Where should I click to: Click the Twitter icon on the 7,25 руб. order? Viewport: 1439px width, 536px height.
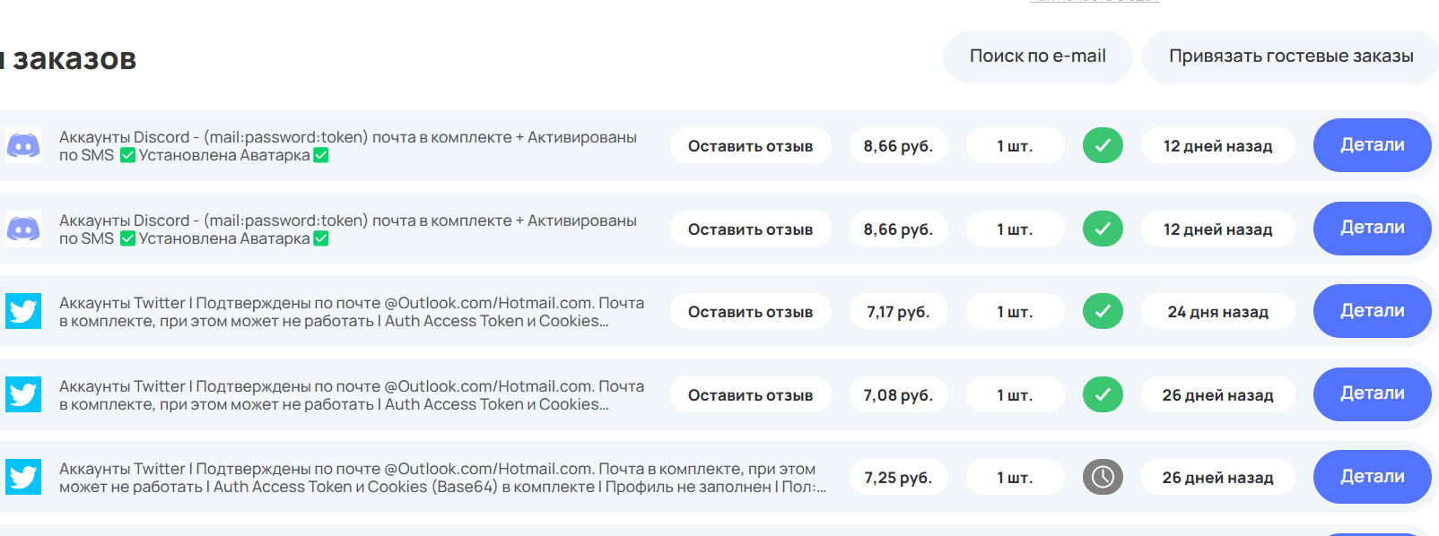(x=23, y=477)
